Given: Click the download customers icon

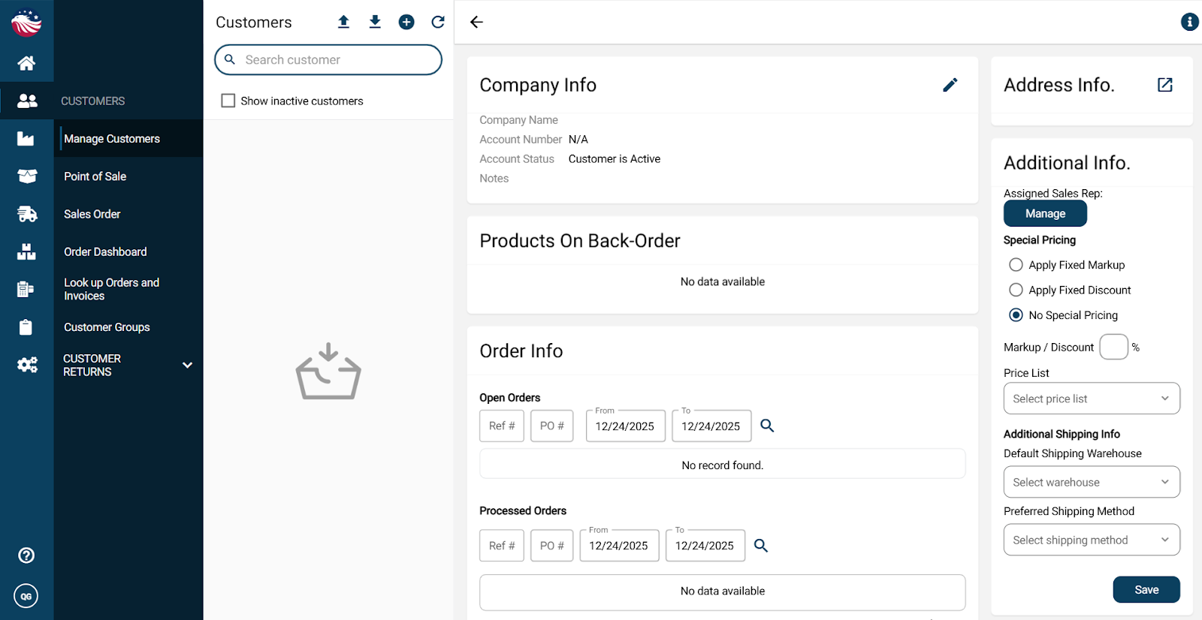Looking at the screenshot, I should tap(375, 22).
